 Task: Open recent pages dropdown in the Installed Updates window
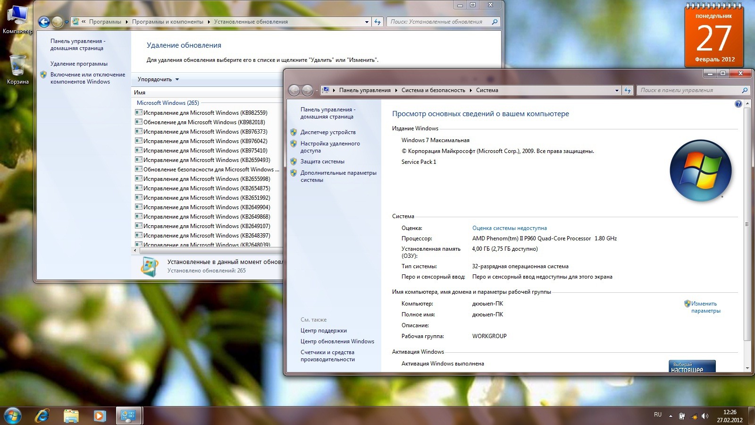(x=67, y=22)
